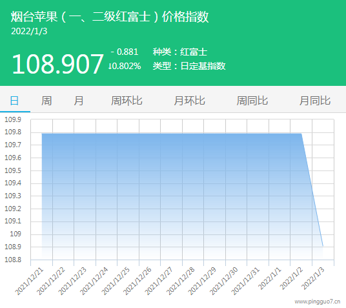This screenshot has height=308, width=346.
Task: Select the 日 daily tab
Action: (15, 101)
